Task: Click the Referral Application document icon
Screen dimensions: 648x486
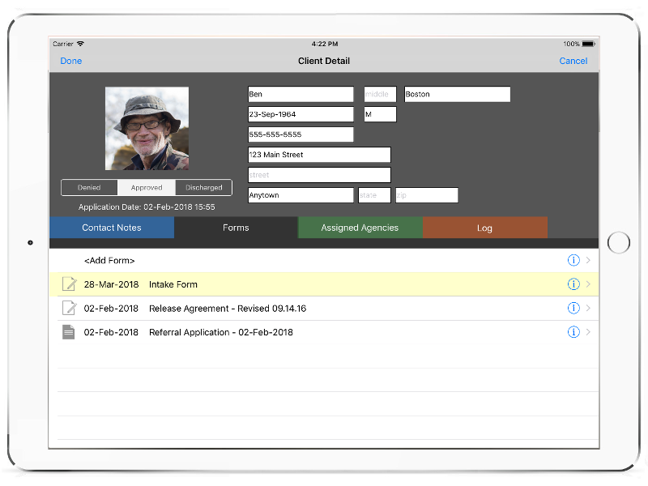Action: tap(69, 332)
